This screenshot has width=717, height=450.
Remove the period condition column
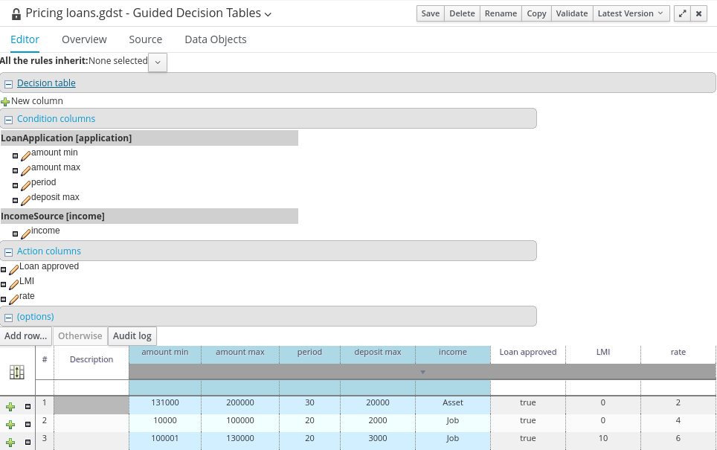[15, 186]
